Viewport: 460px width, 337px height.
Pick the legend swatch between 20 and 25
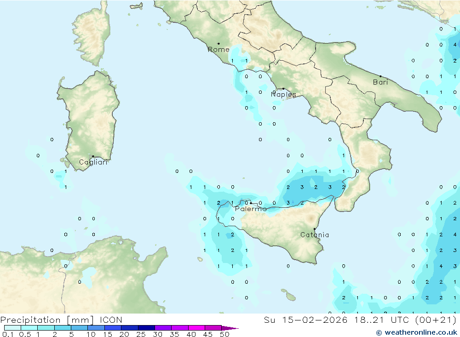pos(130,328)
